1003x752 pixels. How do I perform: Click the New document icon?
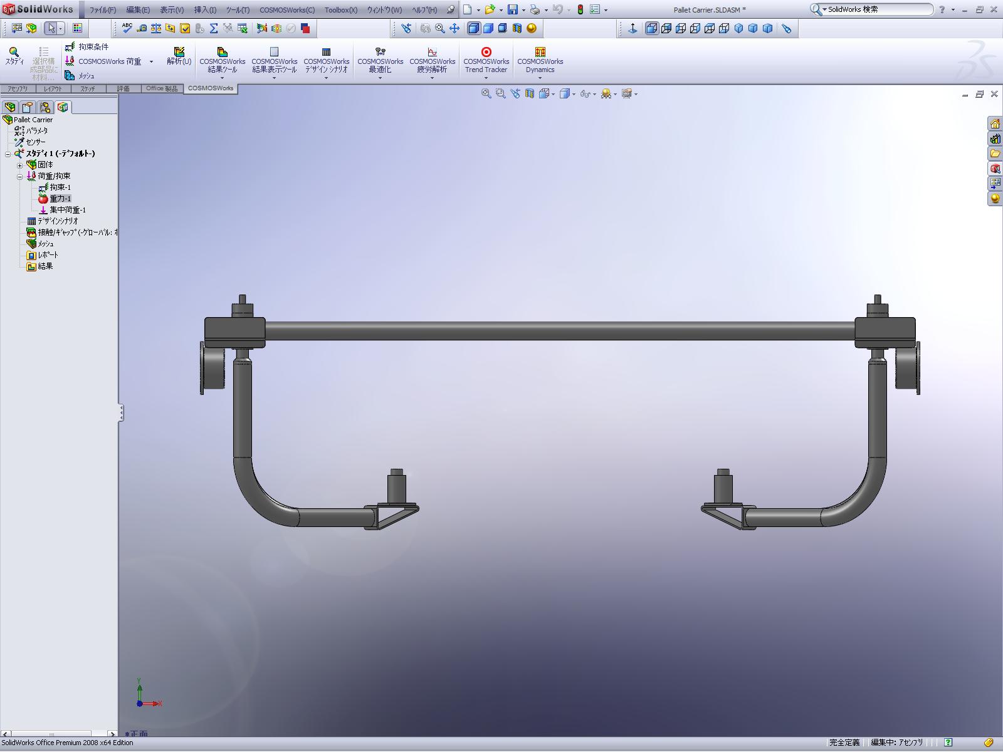[467, 9]
